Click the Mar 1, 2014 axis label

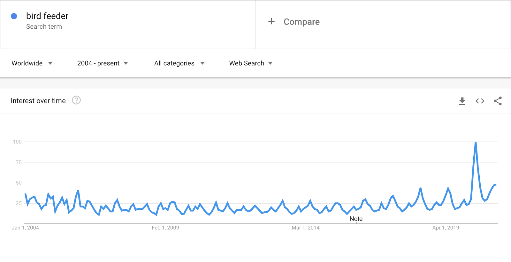306,228
